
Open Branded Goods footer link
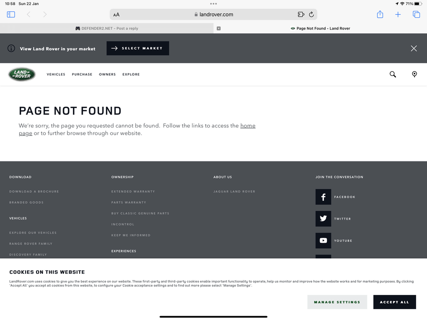pyautogui.click(x=27, y=202)
